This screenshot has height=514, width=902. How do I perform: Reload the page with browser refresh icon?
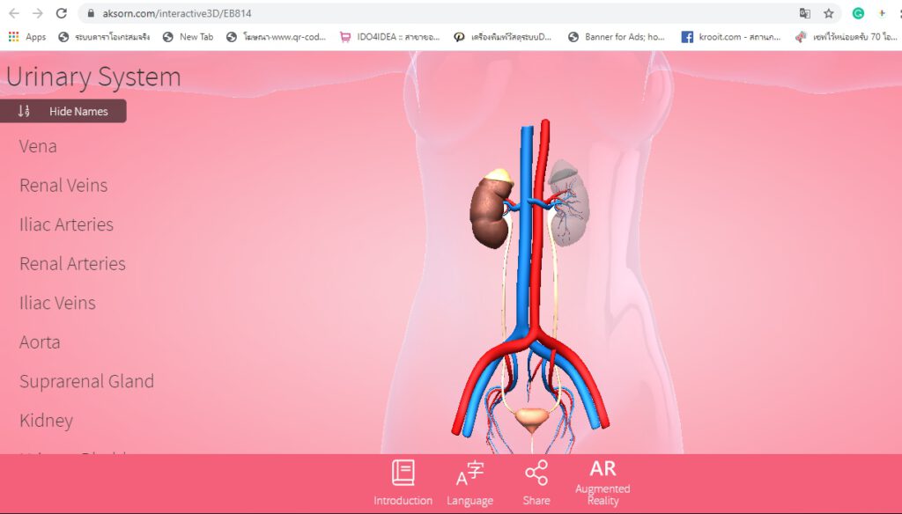(x=62, y=13)
